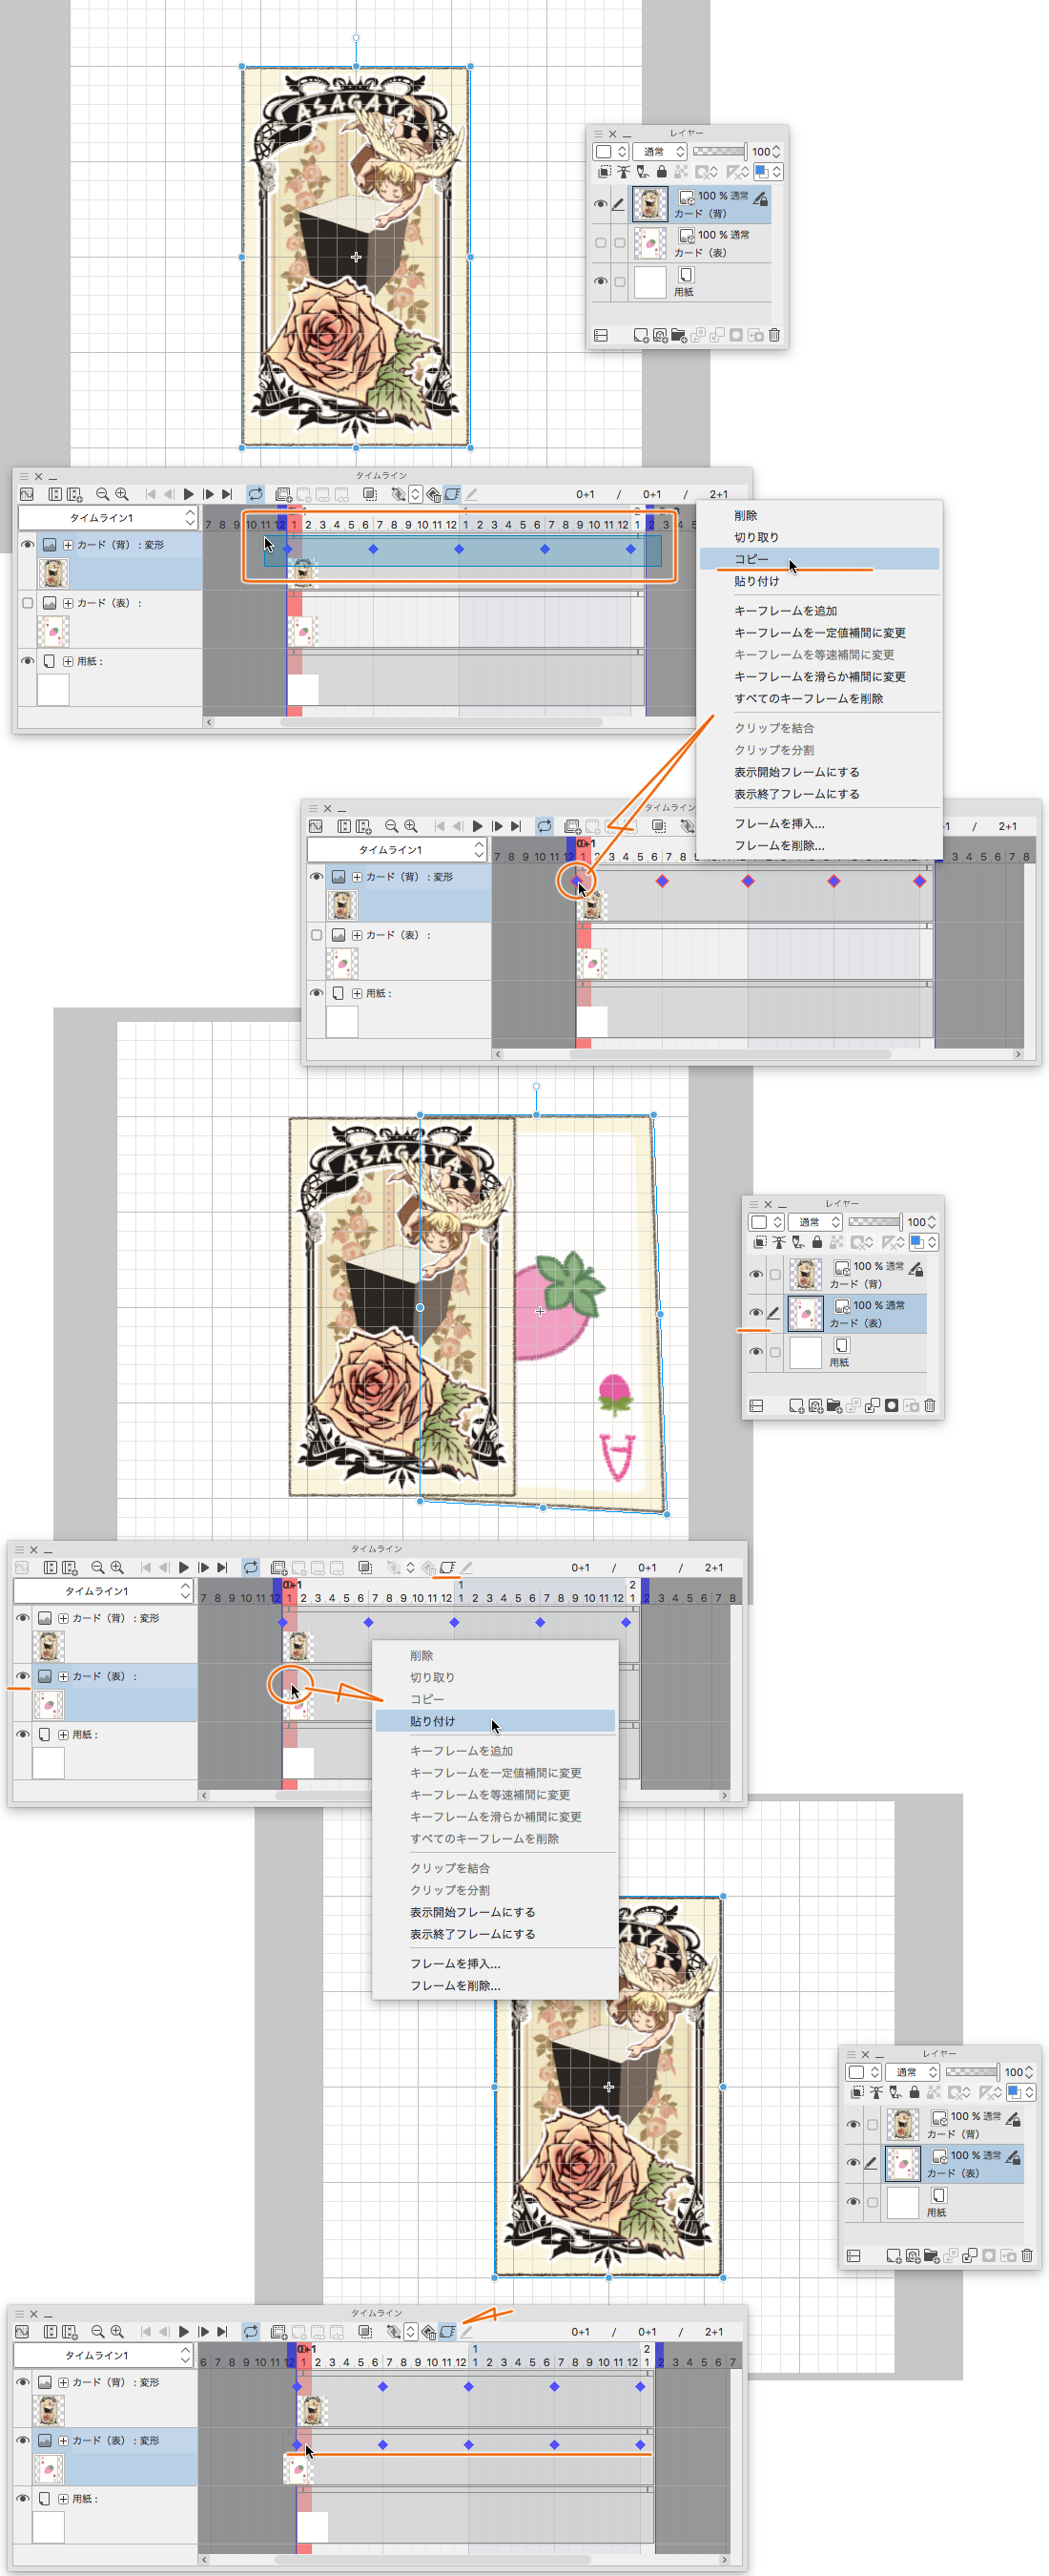Click draft layer icon in topmost layer panel
This screenshot has width=1049, height=2576.
(642, 172)
